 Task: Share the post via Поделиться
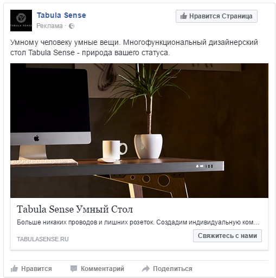(x=167, y=269)
